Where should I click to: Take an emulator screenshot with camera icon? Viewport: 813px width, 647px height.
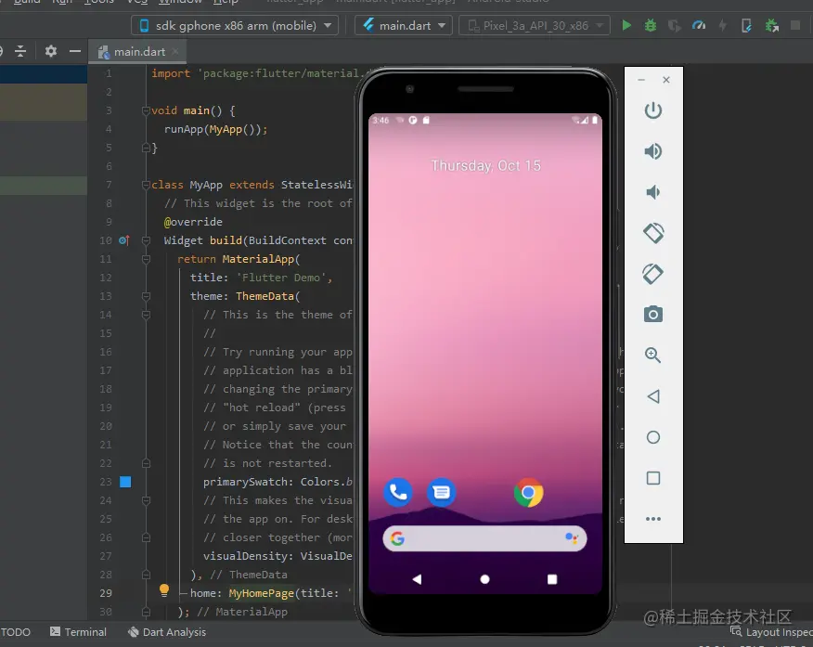(x=653, y=315)
